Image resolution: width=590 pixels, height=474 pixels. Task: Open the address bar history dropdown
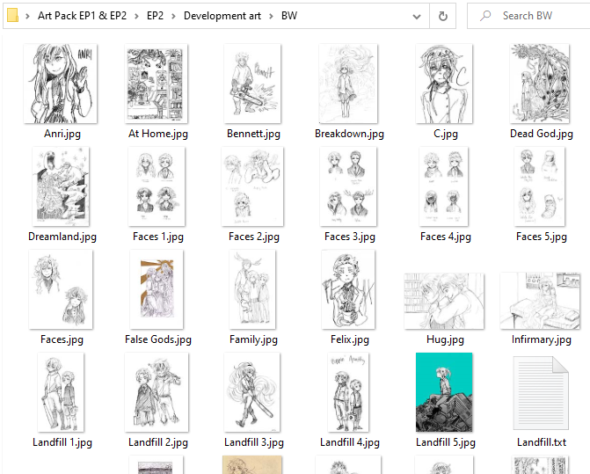coord(417,16)
